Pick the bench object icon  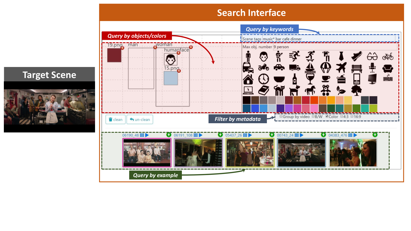(x=357, y=68)
